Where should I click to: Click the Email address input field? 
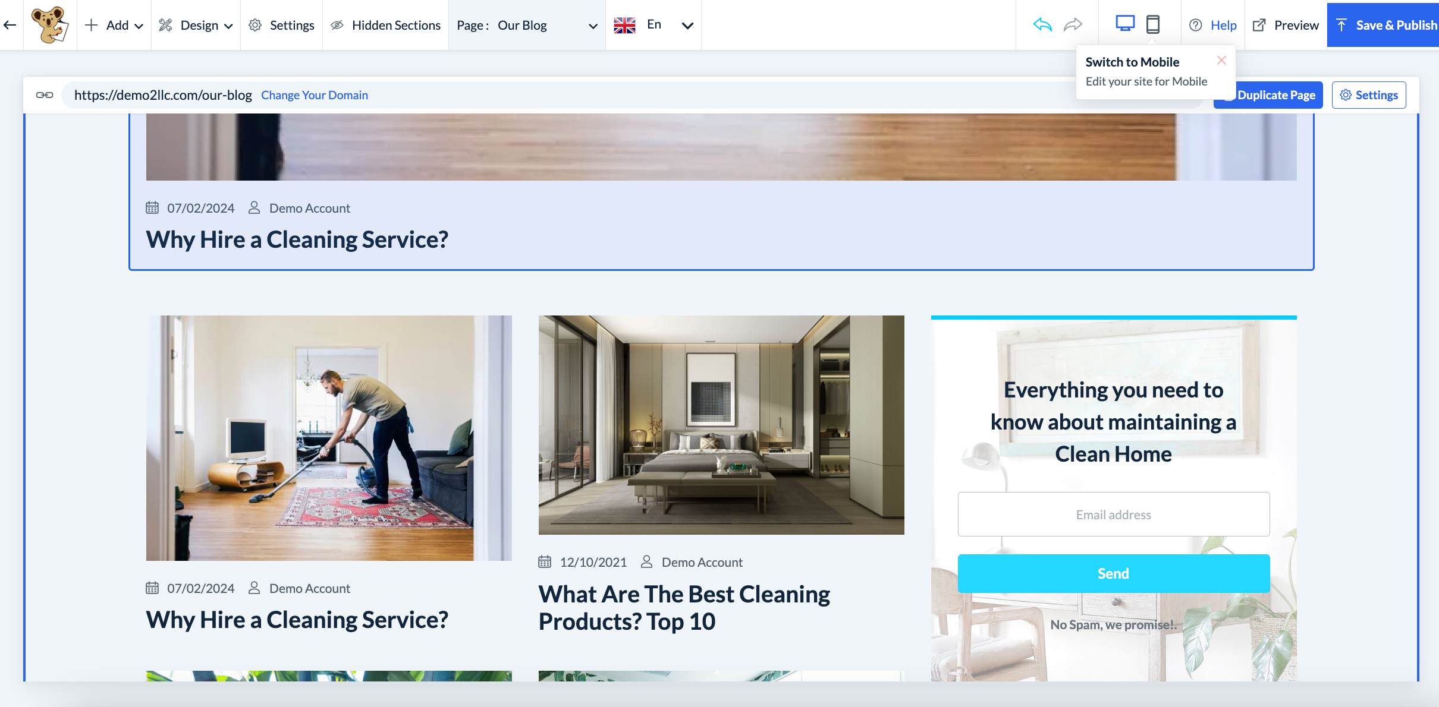pos(1113,515)
